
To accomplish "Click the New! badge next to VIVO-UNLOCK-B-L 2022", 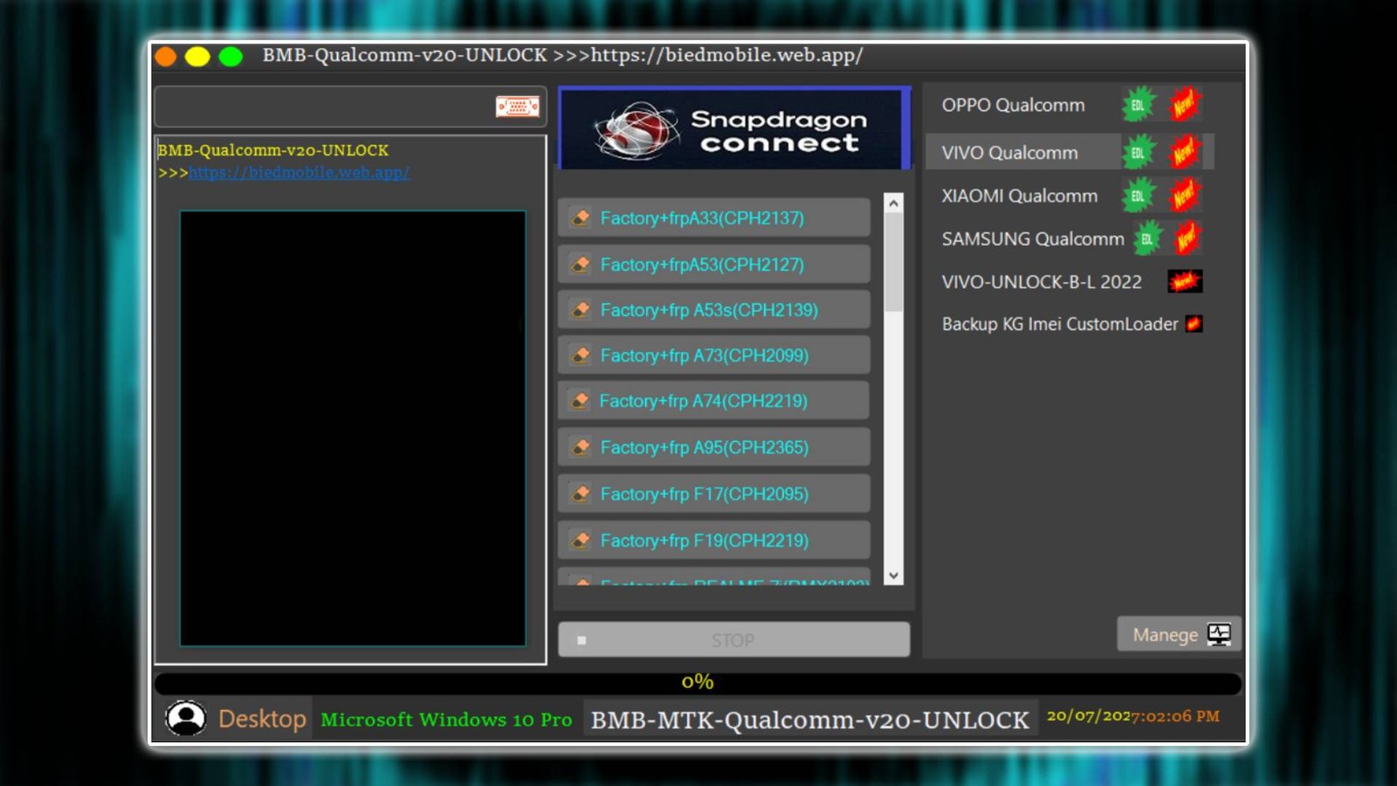I will (x=1185, y=280).
